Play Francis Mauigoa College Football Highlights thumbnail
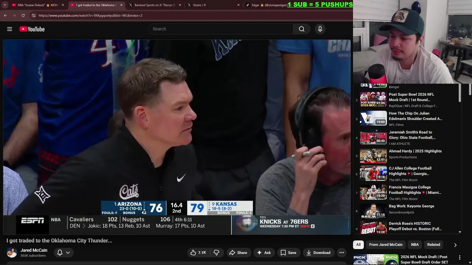This screenshot has width=472, height=265. click(x=374, y=192)
